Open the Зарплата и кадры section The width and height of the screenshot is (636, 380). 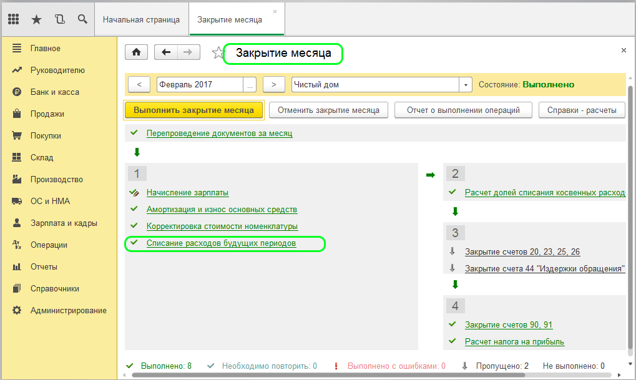[63, 223]
